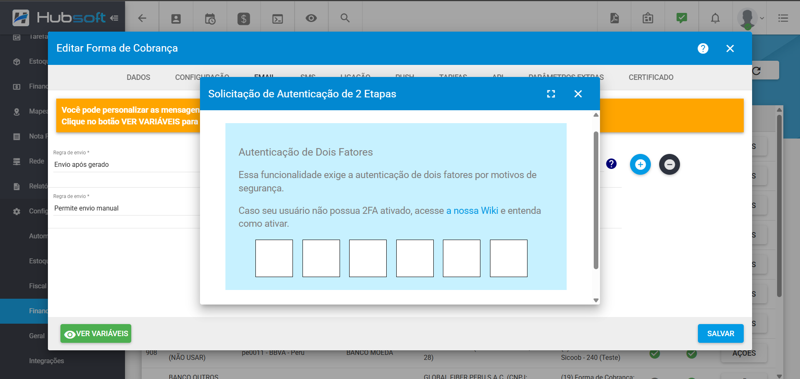
Task: Click the PDF document icon in toolbar
Action: (x=614, y=18)
